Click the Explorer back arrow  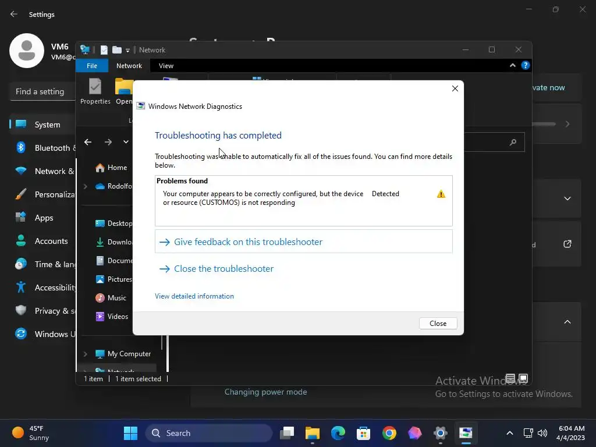pyautogui.click(x=88, y=142)
